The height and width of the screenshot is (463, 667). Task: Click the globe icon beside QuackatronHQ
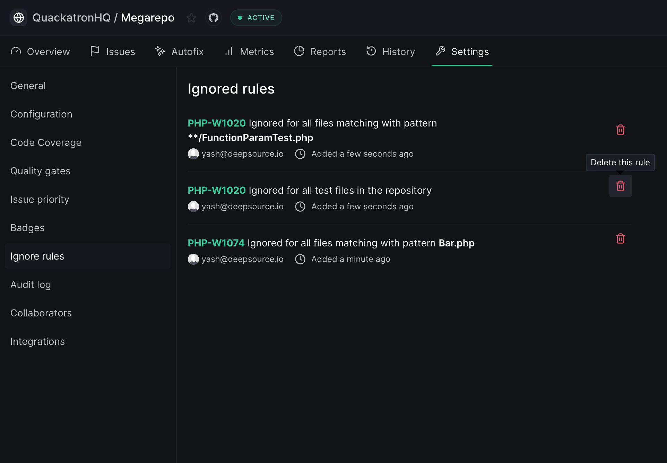pyautogui.click(x=19, y=18)
